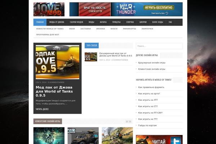Select the Моды menu item

click(91, 22)
